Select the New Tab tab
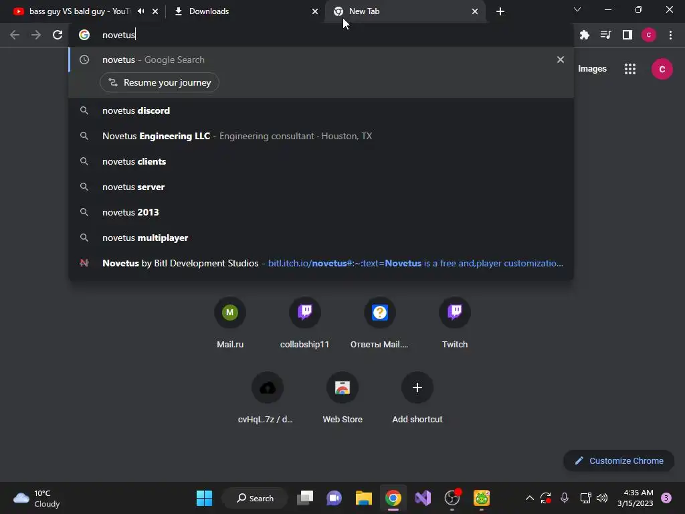Image resolution: width=685 pixels, height=514 pixels. tap(405, 11)
